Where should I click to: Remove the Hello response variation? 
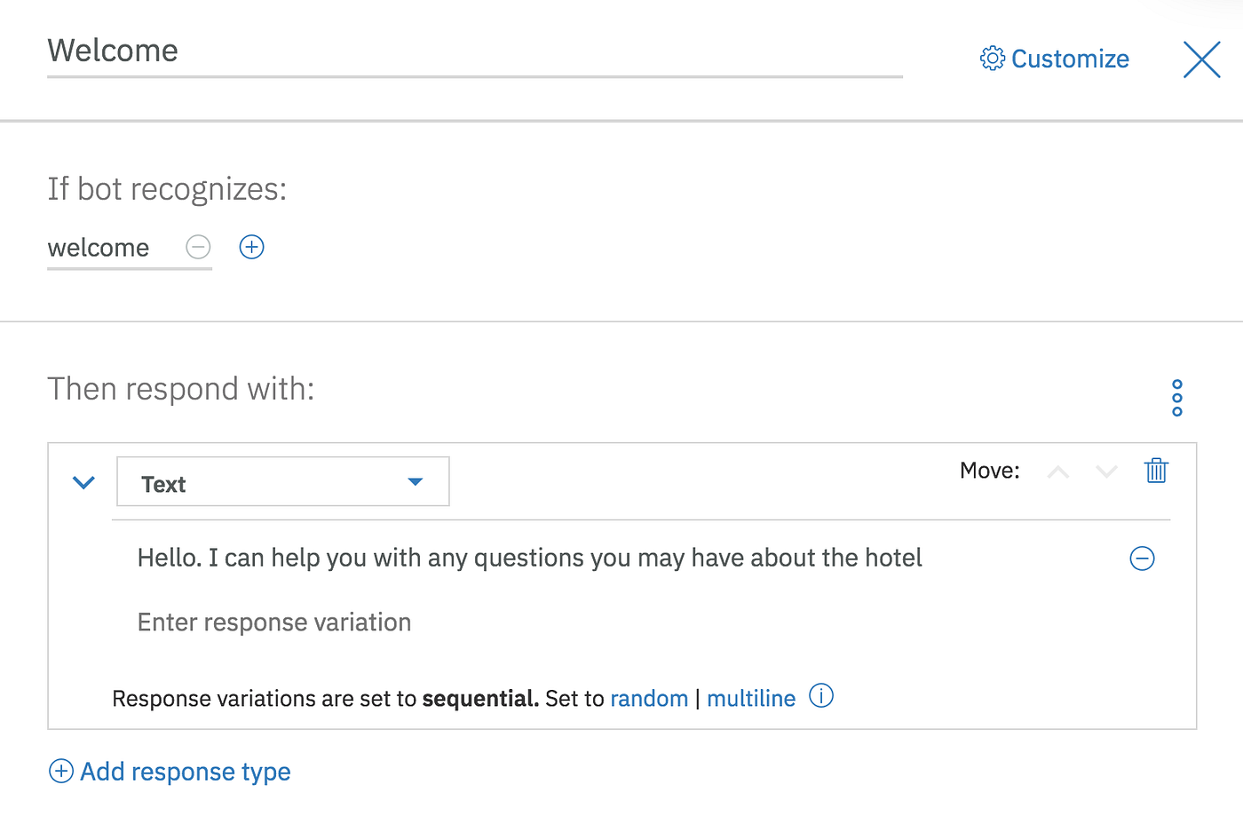pyautogui.click(x=1142, y=559)
